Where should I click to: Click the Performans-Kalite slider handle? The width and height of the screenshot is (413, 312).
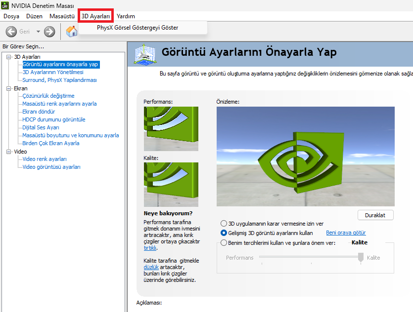coord(361,257)
